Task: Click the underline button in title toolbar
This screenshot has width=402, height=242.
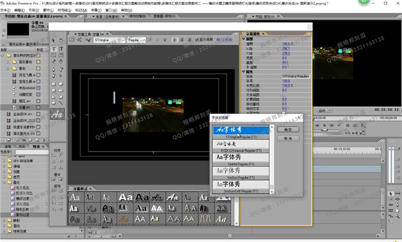Action: click(165, 40)
